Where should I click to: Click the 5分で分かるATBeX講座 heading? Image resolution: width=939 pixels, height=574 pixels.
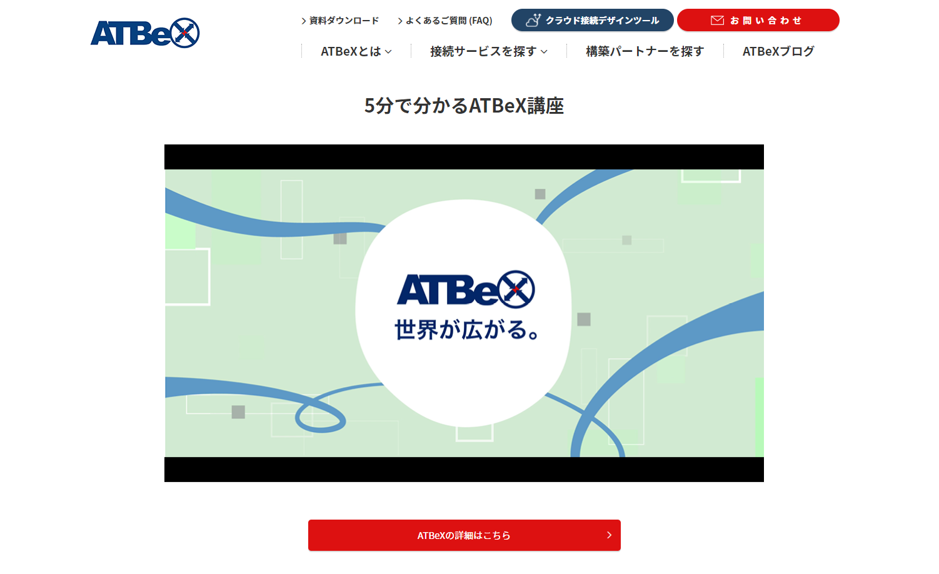464,106
